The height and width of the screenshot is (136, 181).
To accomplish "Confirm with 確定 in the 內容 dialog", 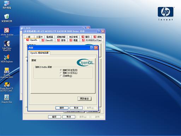I will pyautogui.click(x=62, y=108).
